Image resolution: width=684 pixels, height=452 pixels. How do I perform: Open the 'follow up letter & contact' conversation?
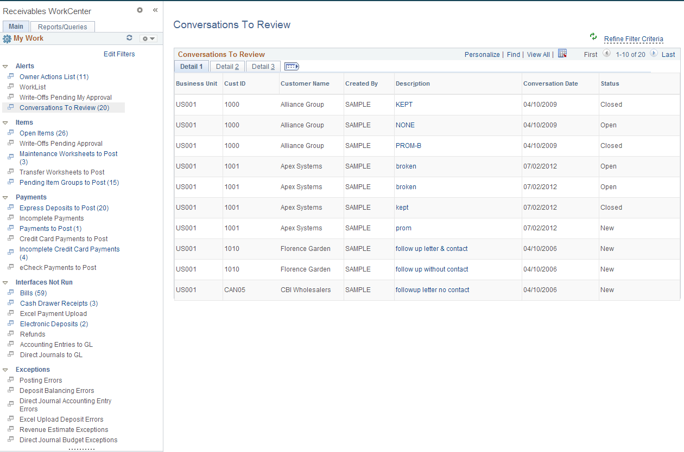(x=432, y=249)
